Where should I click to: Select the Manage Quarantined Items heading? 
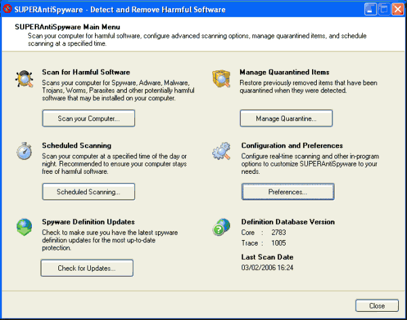click(x=284, y=72)
